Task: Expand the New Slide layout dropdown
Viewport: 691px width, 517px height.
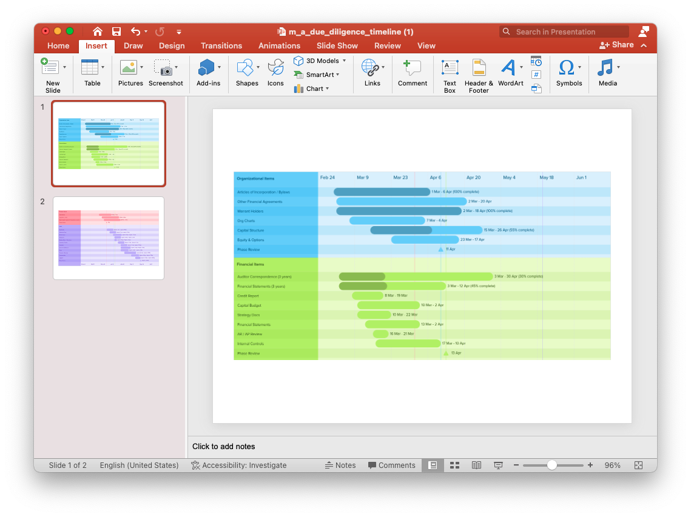Action: pos(64,67)
